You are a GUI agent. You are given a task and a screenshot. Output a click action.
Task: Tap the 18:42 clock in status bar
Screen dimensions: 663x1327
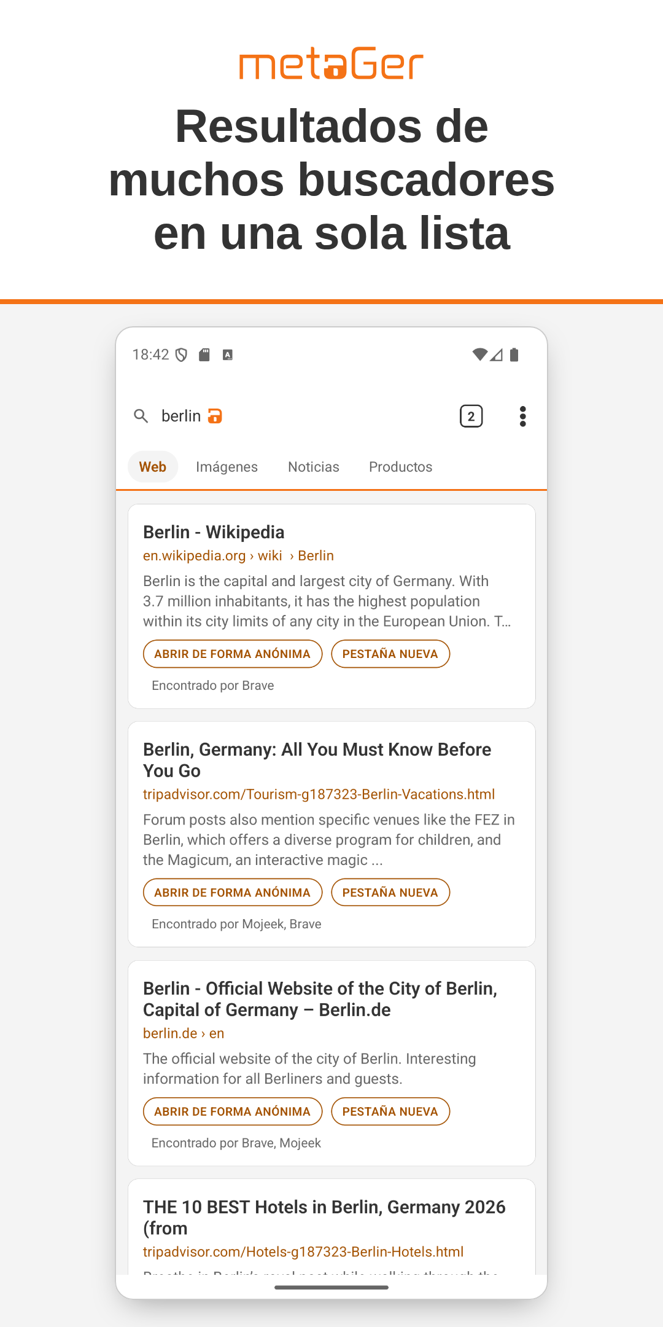click(x=150, y=354)
